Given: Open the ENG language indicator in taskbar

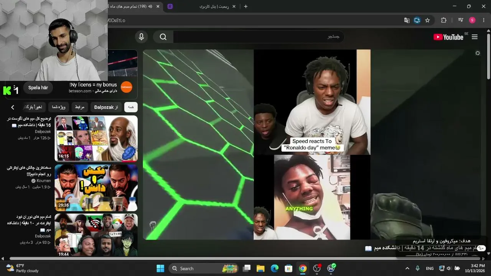Looking at the screenshot, I should click(x=430, y=268).
